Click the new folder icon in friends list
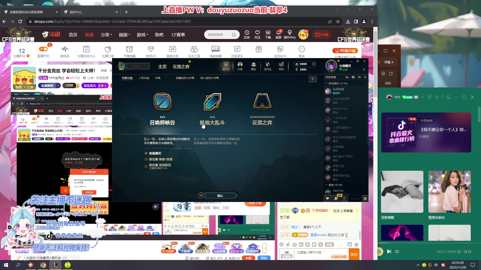481x270 pixels. tap(353, 77)
